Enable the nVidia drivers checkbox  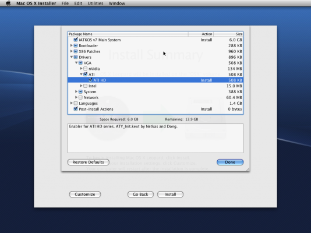[x=85, y=69]
